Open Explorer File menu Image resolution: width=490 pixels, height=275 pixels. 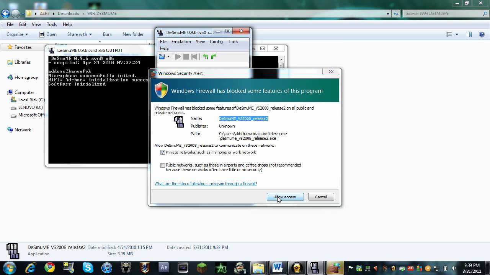pyautogui.click(x=10, y=24)
